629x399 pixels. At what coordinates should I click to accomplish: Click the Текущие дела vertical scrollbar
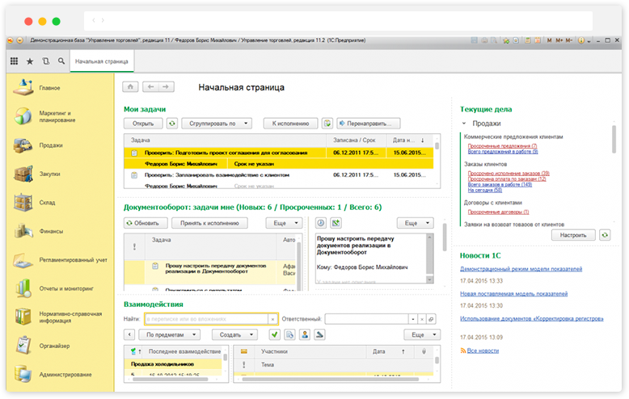[614, 139]
